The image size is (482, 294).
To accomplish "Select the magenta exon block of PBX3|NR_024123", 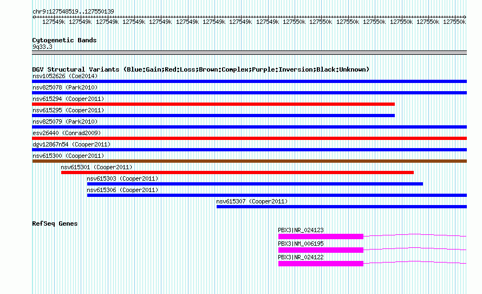I will (321, 237).
